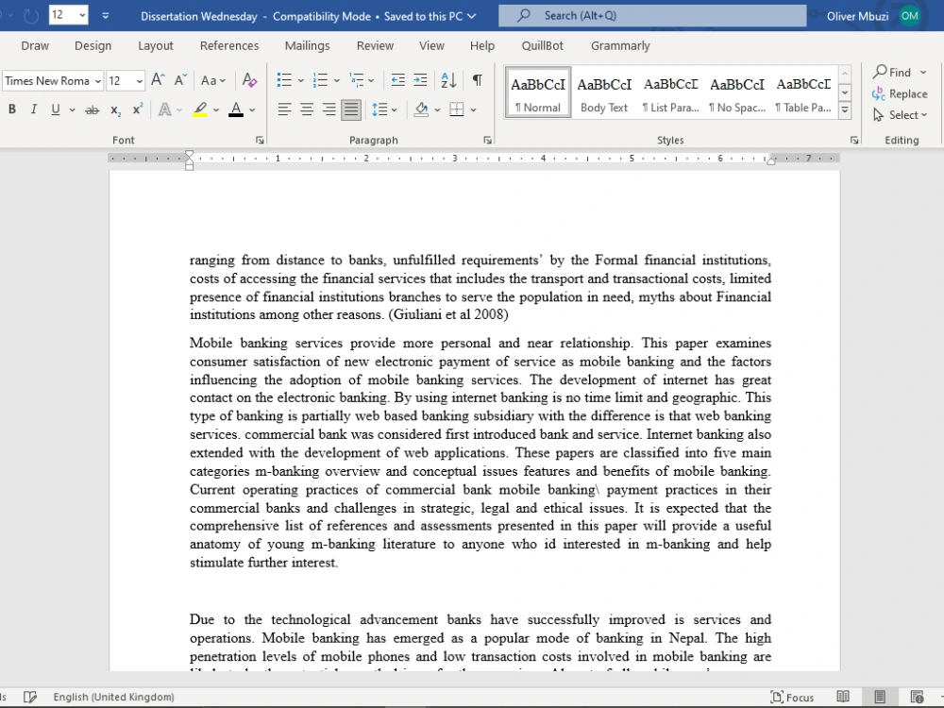Screen dimensions: 944x708
Task: Click Clear All Formatting icon
Action: click(x=249, y=80)
